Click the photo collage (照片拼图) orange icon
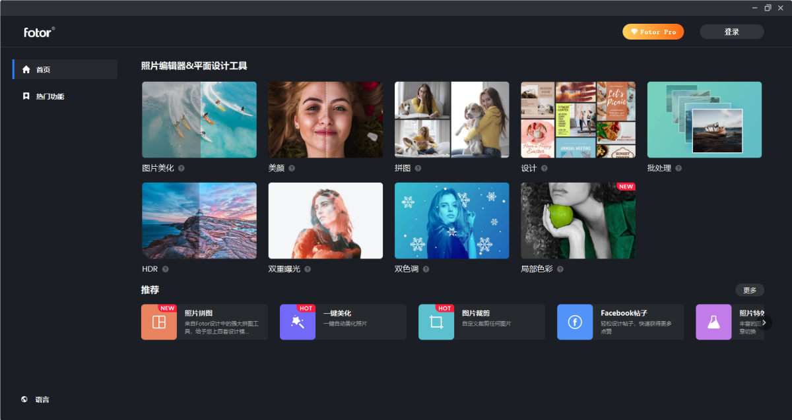 coord(159,322)
